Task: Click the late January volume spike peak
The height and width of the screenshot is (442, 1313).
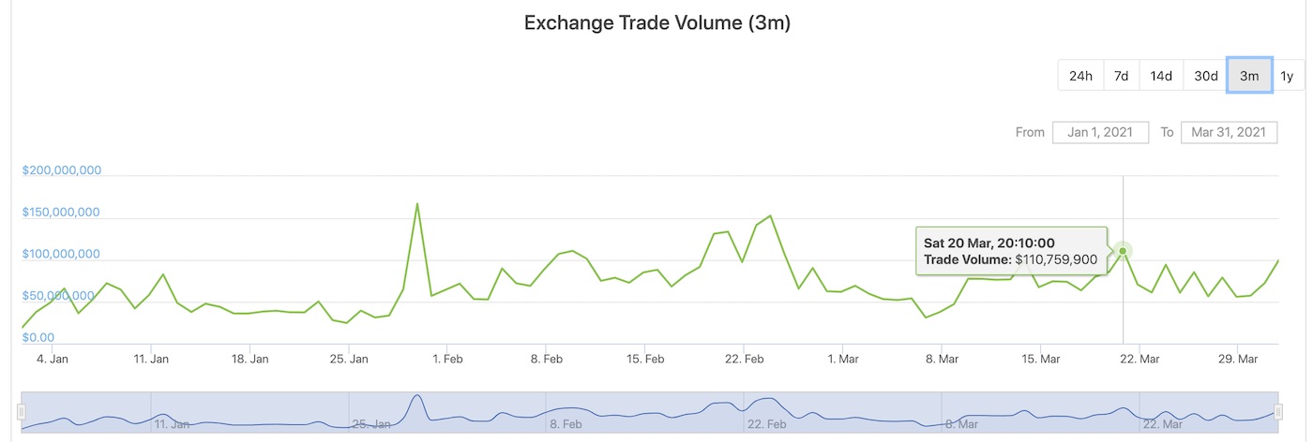Action: (416, 203)
